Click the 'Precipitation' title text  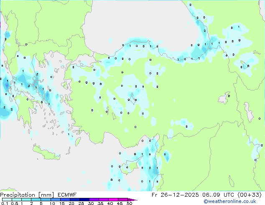point(18,195)
